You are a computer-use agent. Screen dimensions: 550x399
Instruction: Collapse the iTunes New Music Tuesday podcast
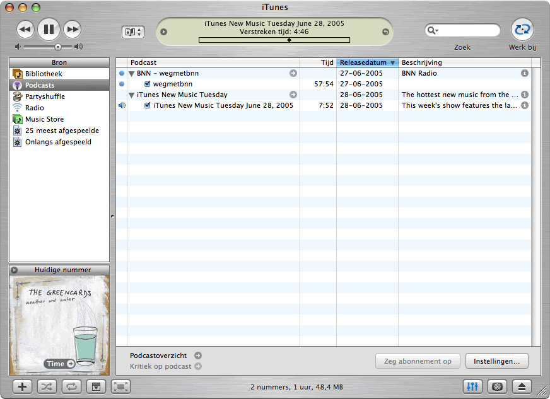tap(132, 95)
